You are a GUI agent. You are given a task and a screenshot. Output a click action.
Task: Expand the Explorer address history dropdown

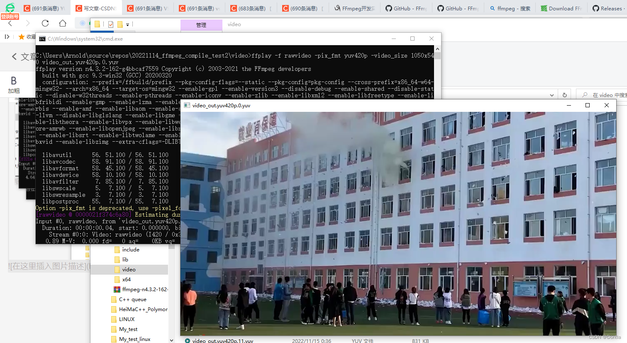coord(551,95)
